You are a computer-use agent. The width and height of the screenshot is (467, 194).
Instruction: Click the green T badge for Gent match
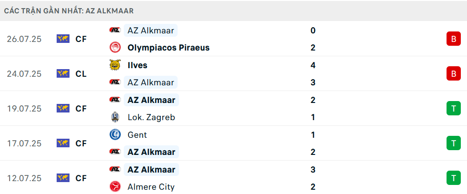(454, 143)
